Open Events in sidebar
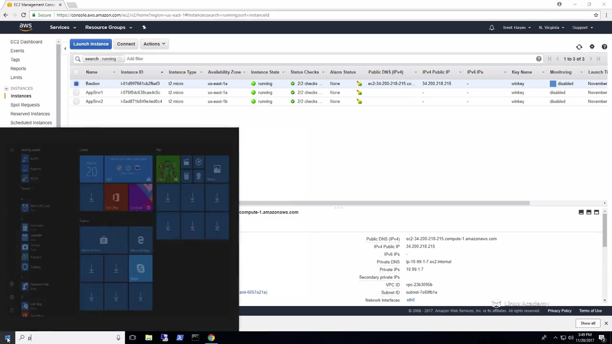 [x=17, y=51]
